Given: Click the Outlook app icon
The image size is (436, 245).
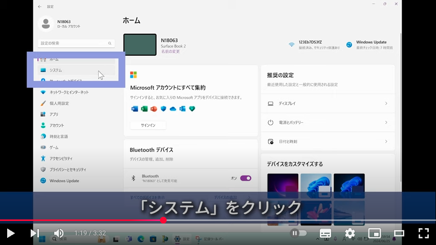Looking at the screenshot, I should (x=182, y=108).
